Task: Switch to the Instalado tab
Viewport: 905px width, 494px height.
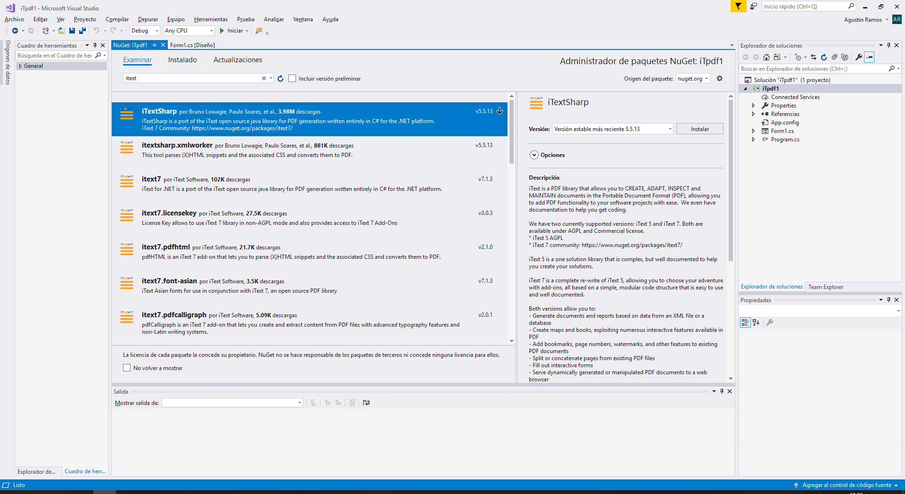Action: click(182, 60)
